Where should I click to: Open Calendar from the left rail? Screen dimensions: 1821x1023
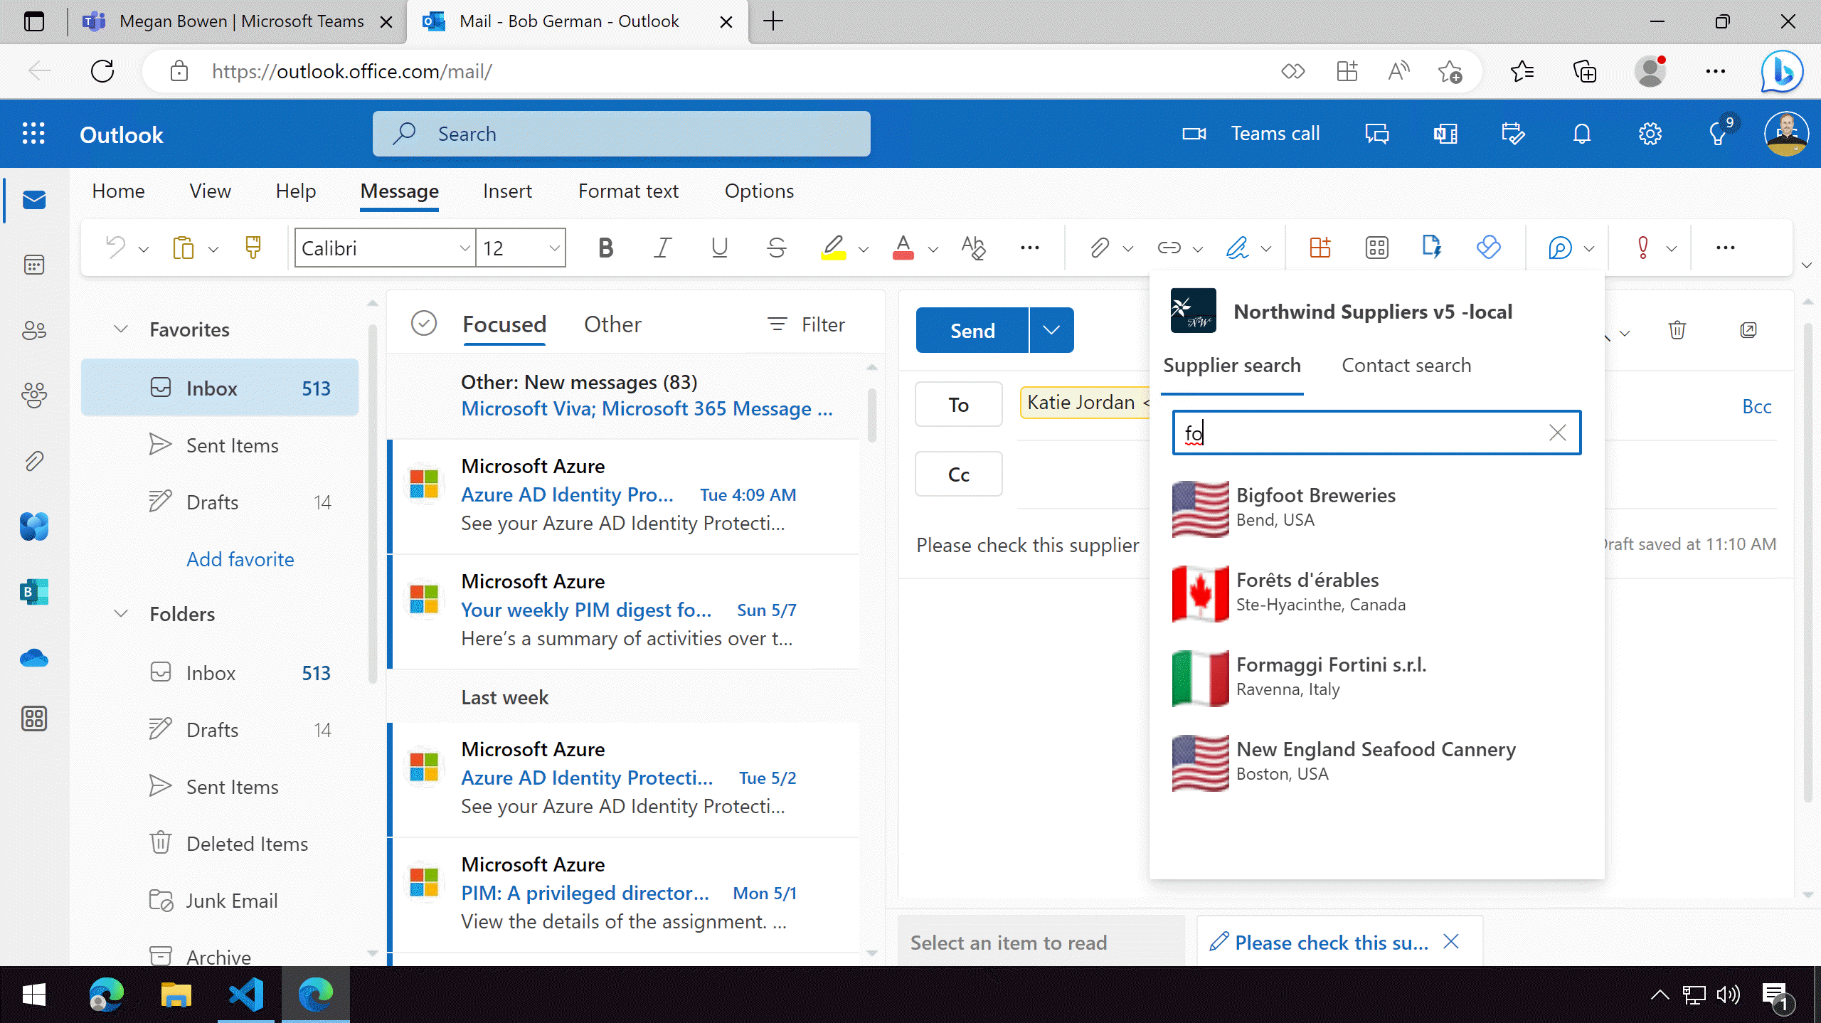tap(34, 265)
